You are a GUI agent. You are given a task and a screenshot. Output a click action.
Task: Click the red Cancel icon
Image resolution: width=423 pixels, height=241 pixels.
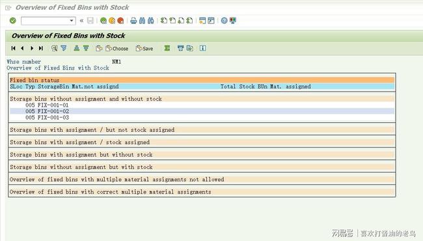(x=120, y=21)
